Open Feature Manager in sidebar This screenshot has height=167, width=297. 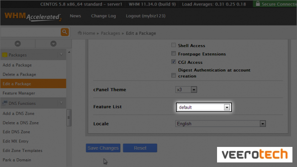click(x=19, y=93)
